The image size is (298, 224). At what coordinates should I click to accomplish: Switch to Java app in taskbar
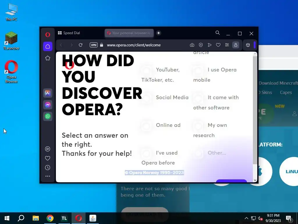tap(93, 218)
